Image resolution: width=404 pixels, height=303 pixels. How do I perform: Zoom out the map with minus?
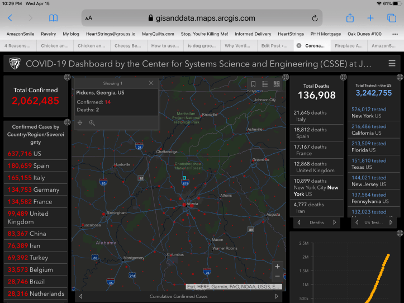(277, 276)
